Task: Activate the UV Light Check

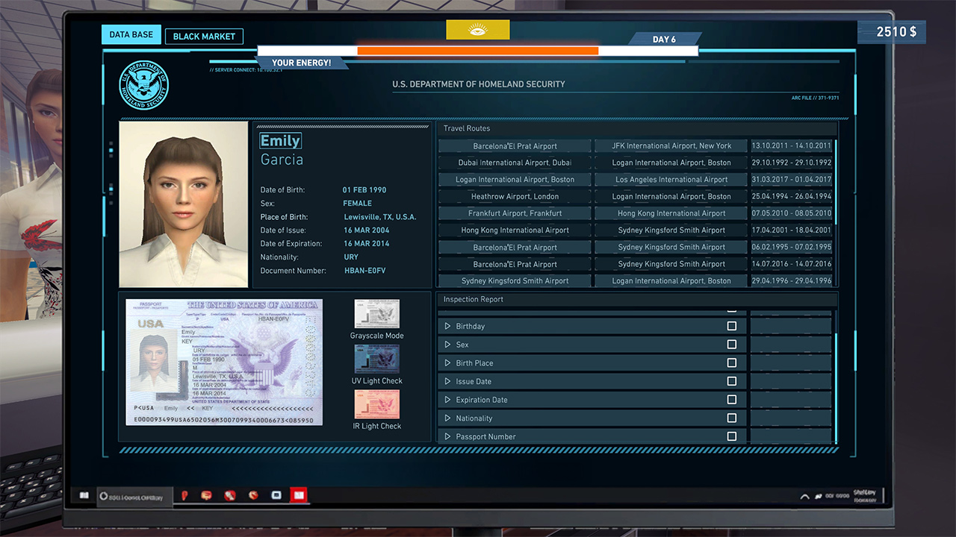Action: point(376,360)
